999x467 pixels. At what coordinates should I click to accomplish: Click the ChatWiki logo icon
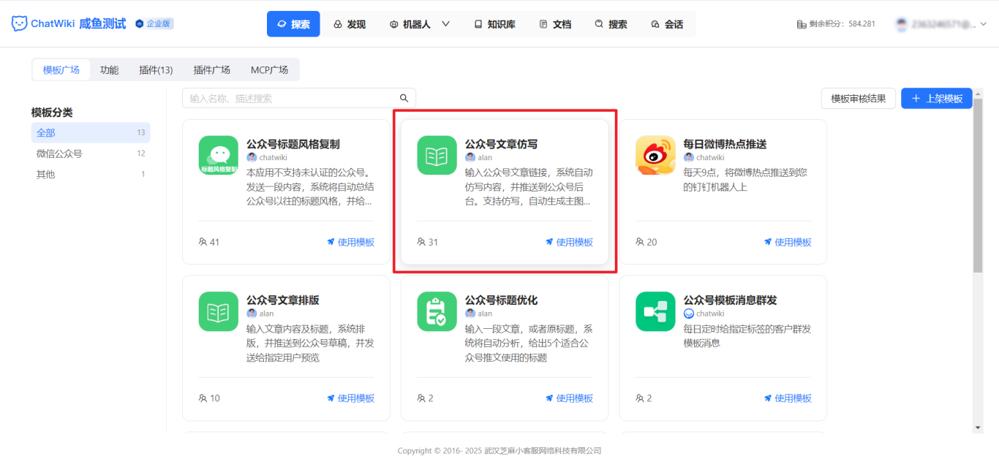coord(19,24)
